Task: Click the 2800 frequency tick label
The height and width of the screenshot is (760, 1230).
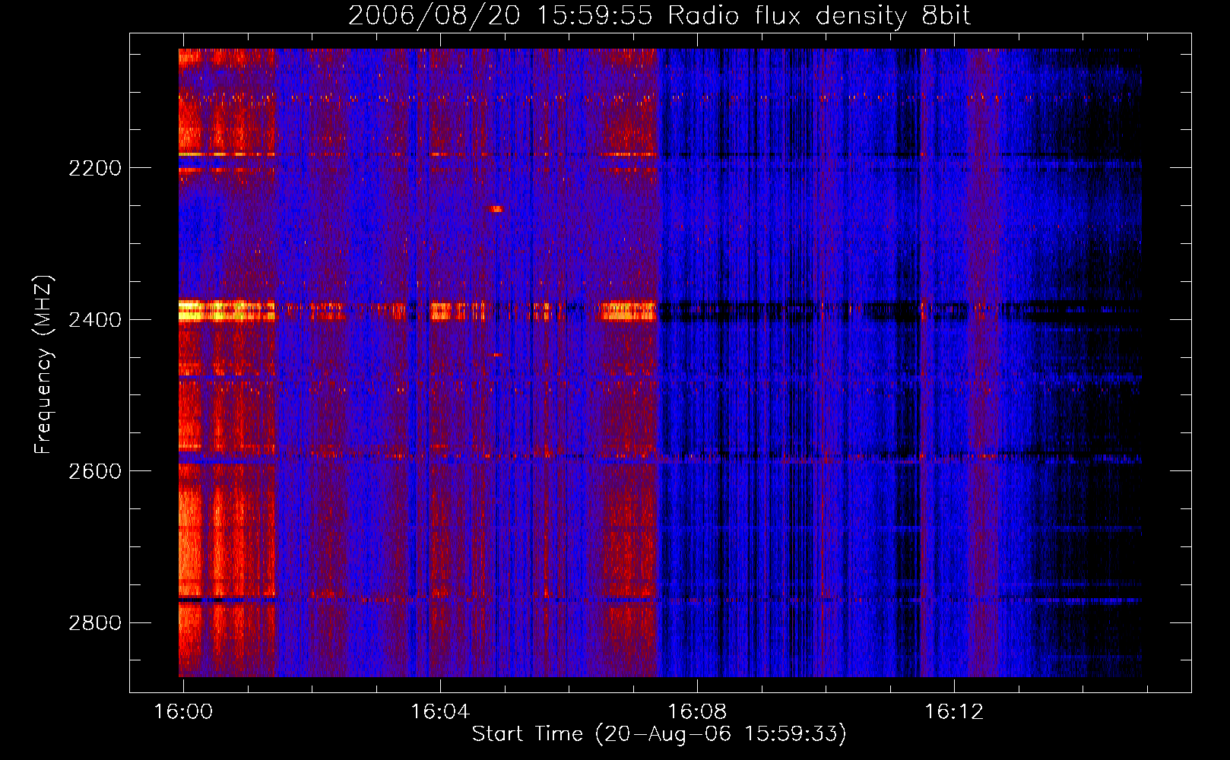Action: point(95,623)
